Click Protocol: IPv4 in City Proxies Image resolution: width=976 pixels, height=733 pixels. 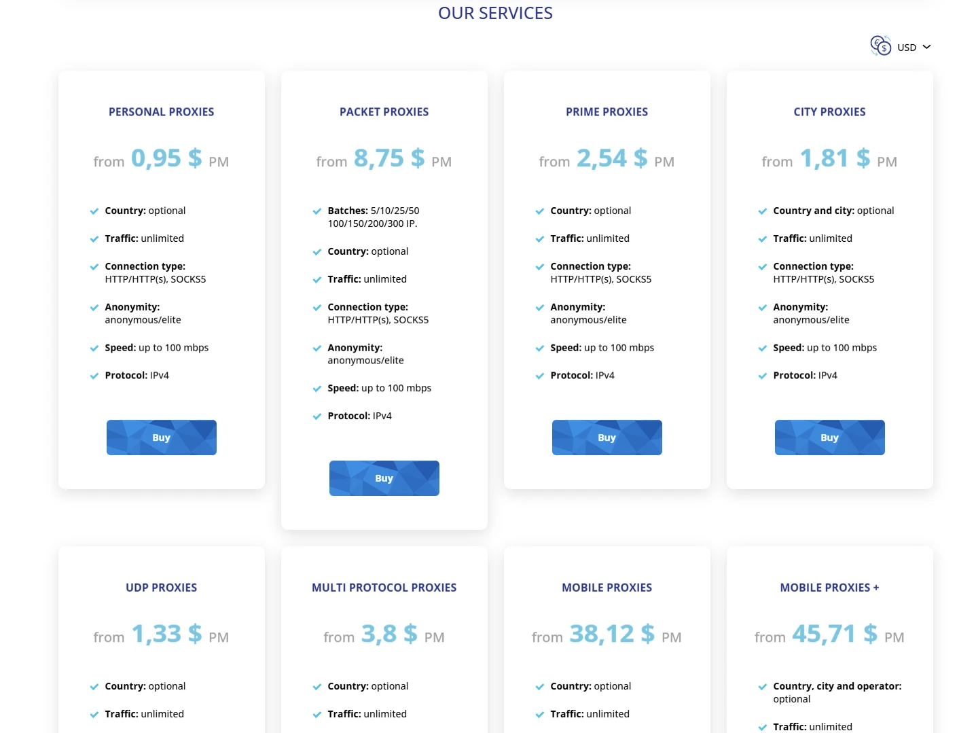click(x=805, y=375)
